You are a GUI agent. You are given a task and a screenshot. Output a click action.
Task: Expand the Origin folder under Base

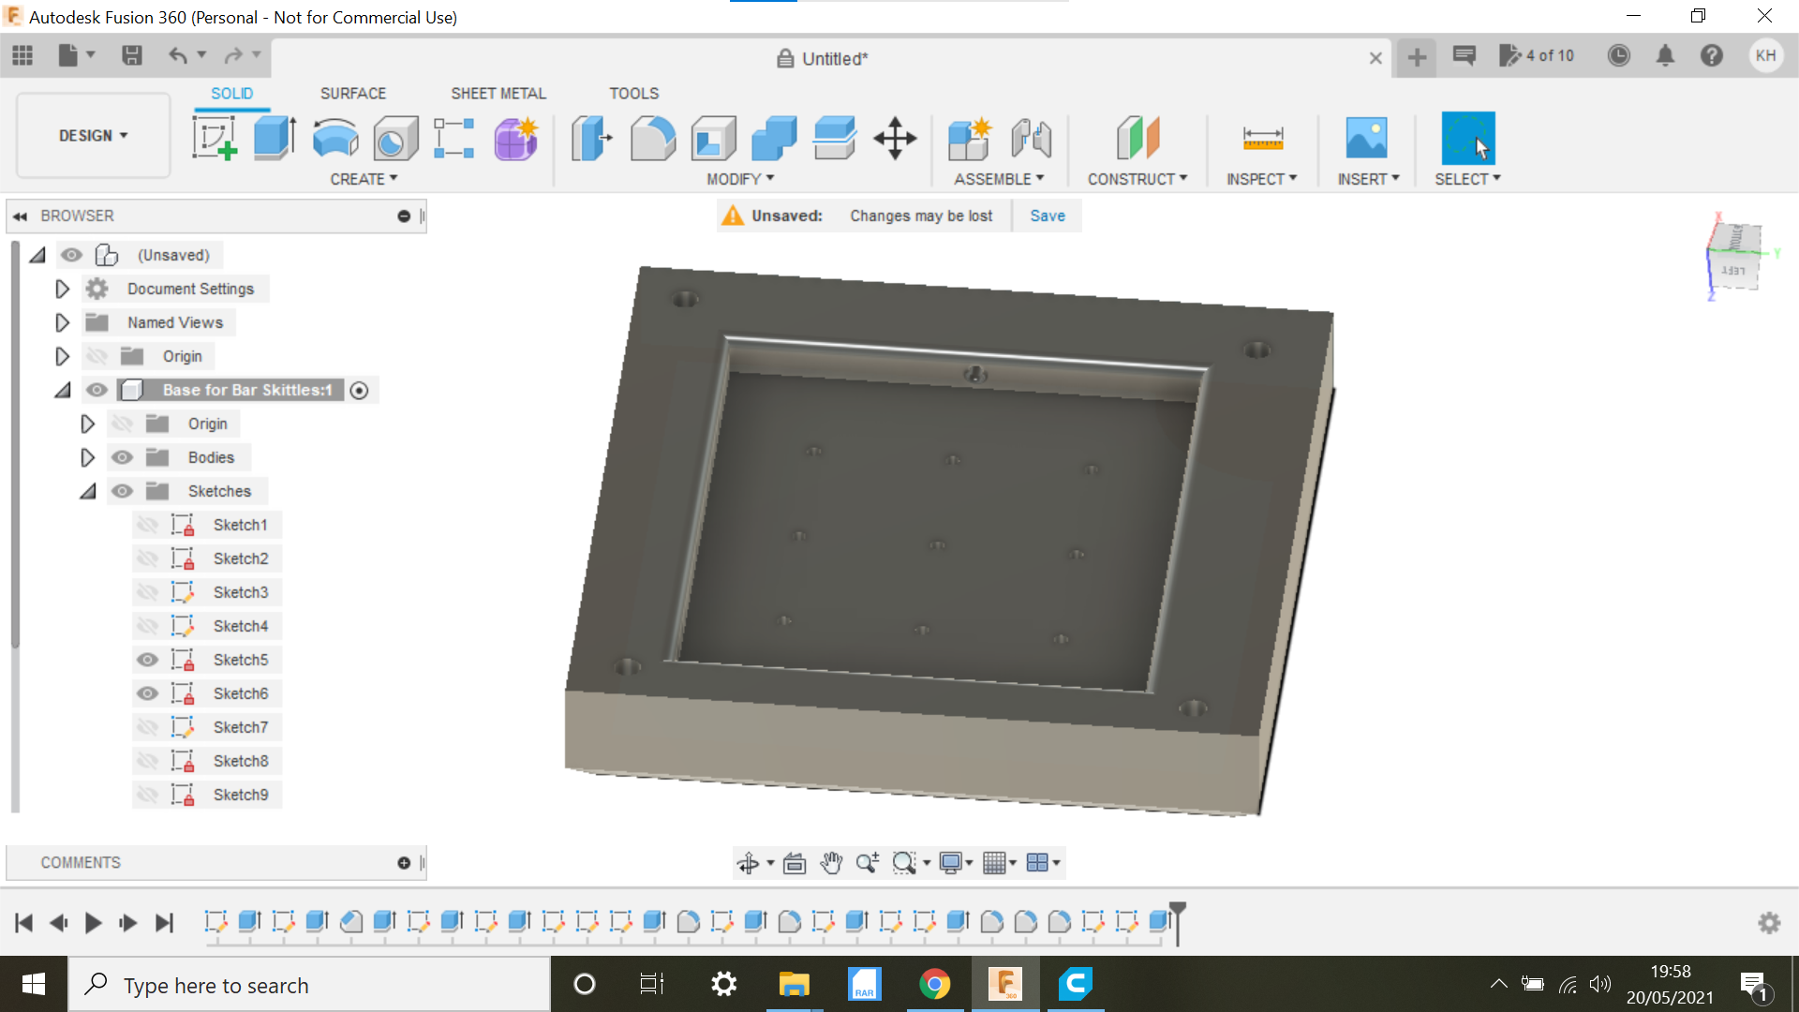[x=86, y=424]
